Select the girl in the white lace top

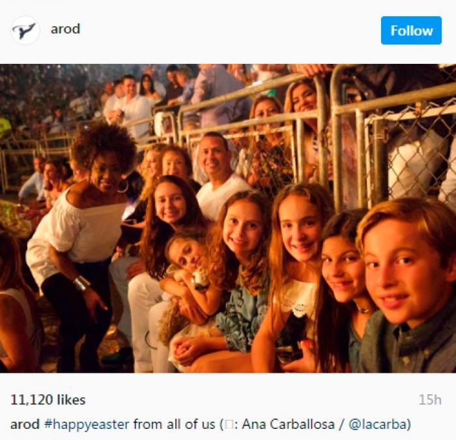(x=296, y=274)
